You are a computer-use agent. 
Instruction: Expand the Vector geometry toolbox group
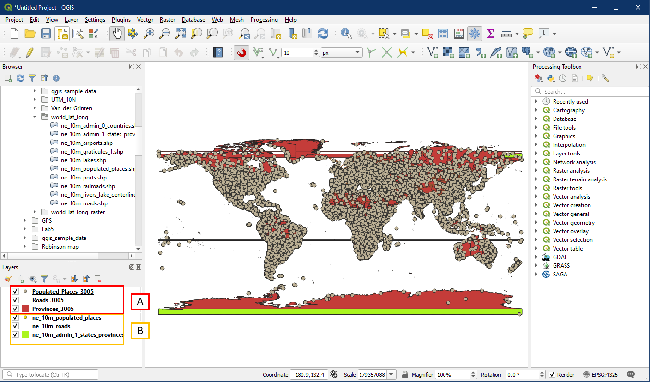click(536, 223)
